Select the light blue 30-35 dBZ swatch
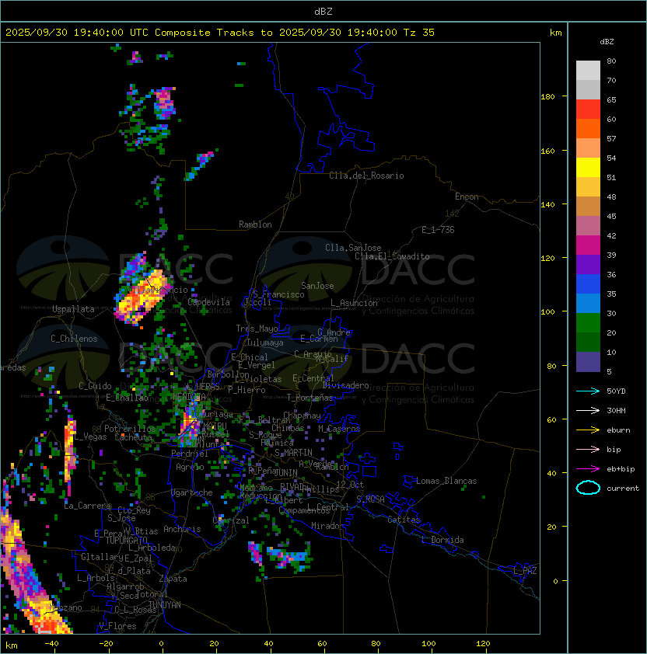The height and width of the screenshot is (654, 647). tap(588, 303)
